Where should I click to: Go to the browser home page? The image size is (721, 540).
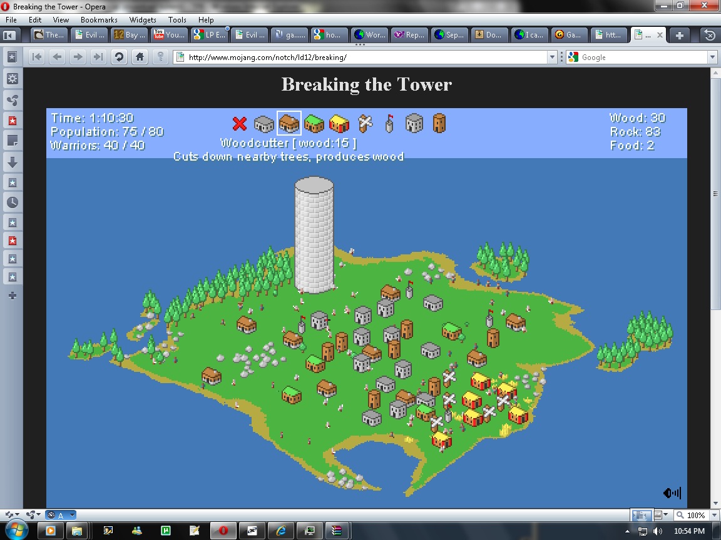click(140, 57)
